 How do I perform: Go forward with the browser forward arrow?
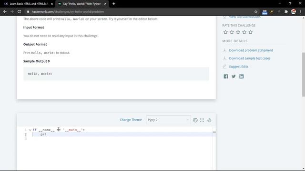tap(12, 11)
